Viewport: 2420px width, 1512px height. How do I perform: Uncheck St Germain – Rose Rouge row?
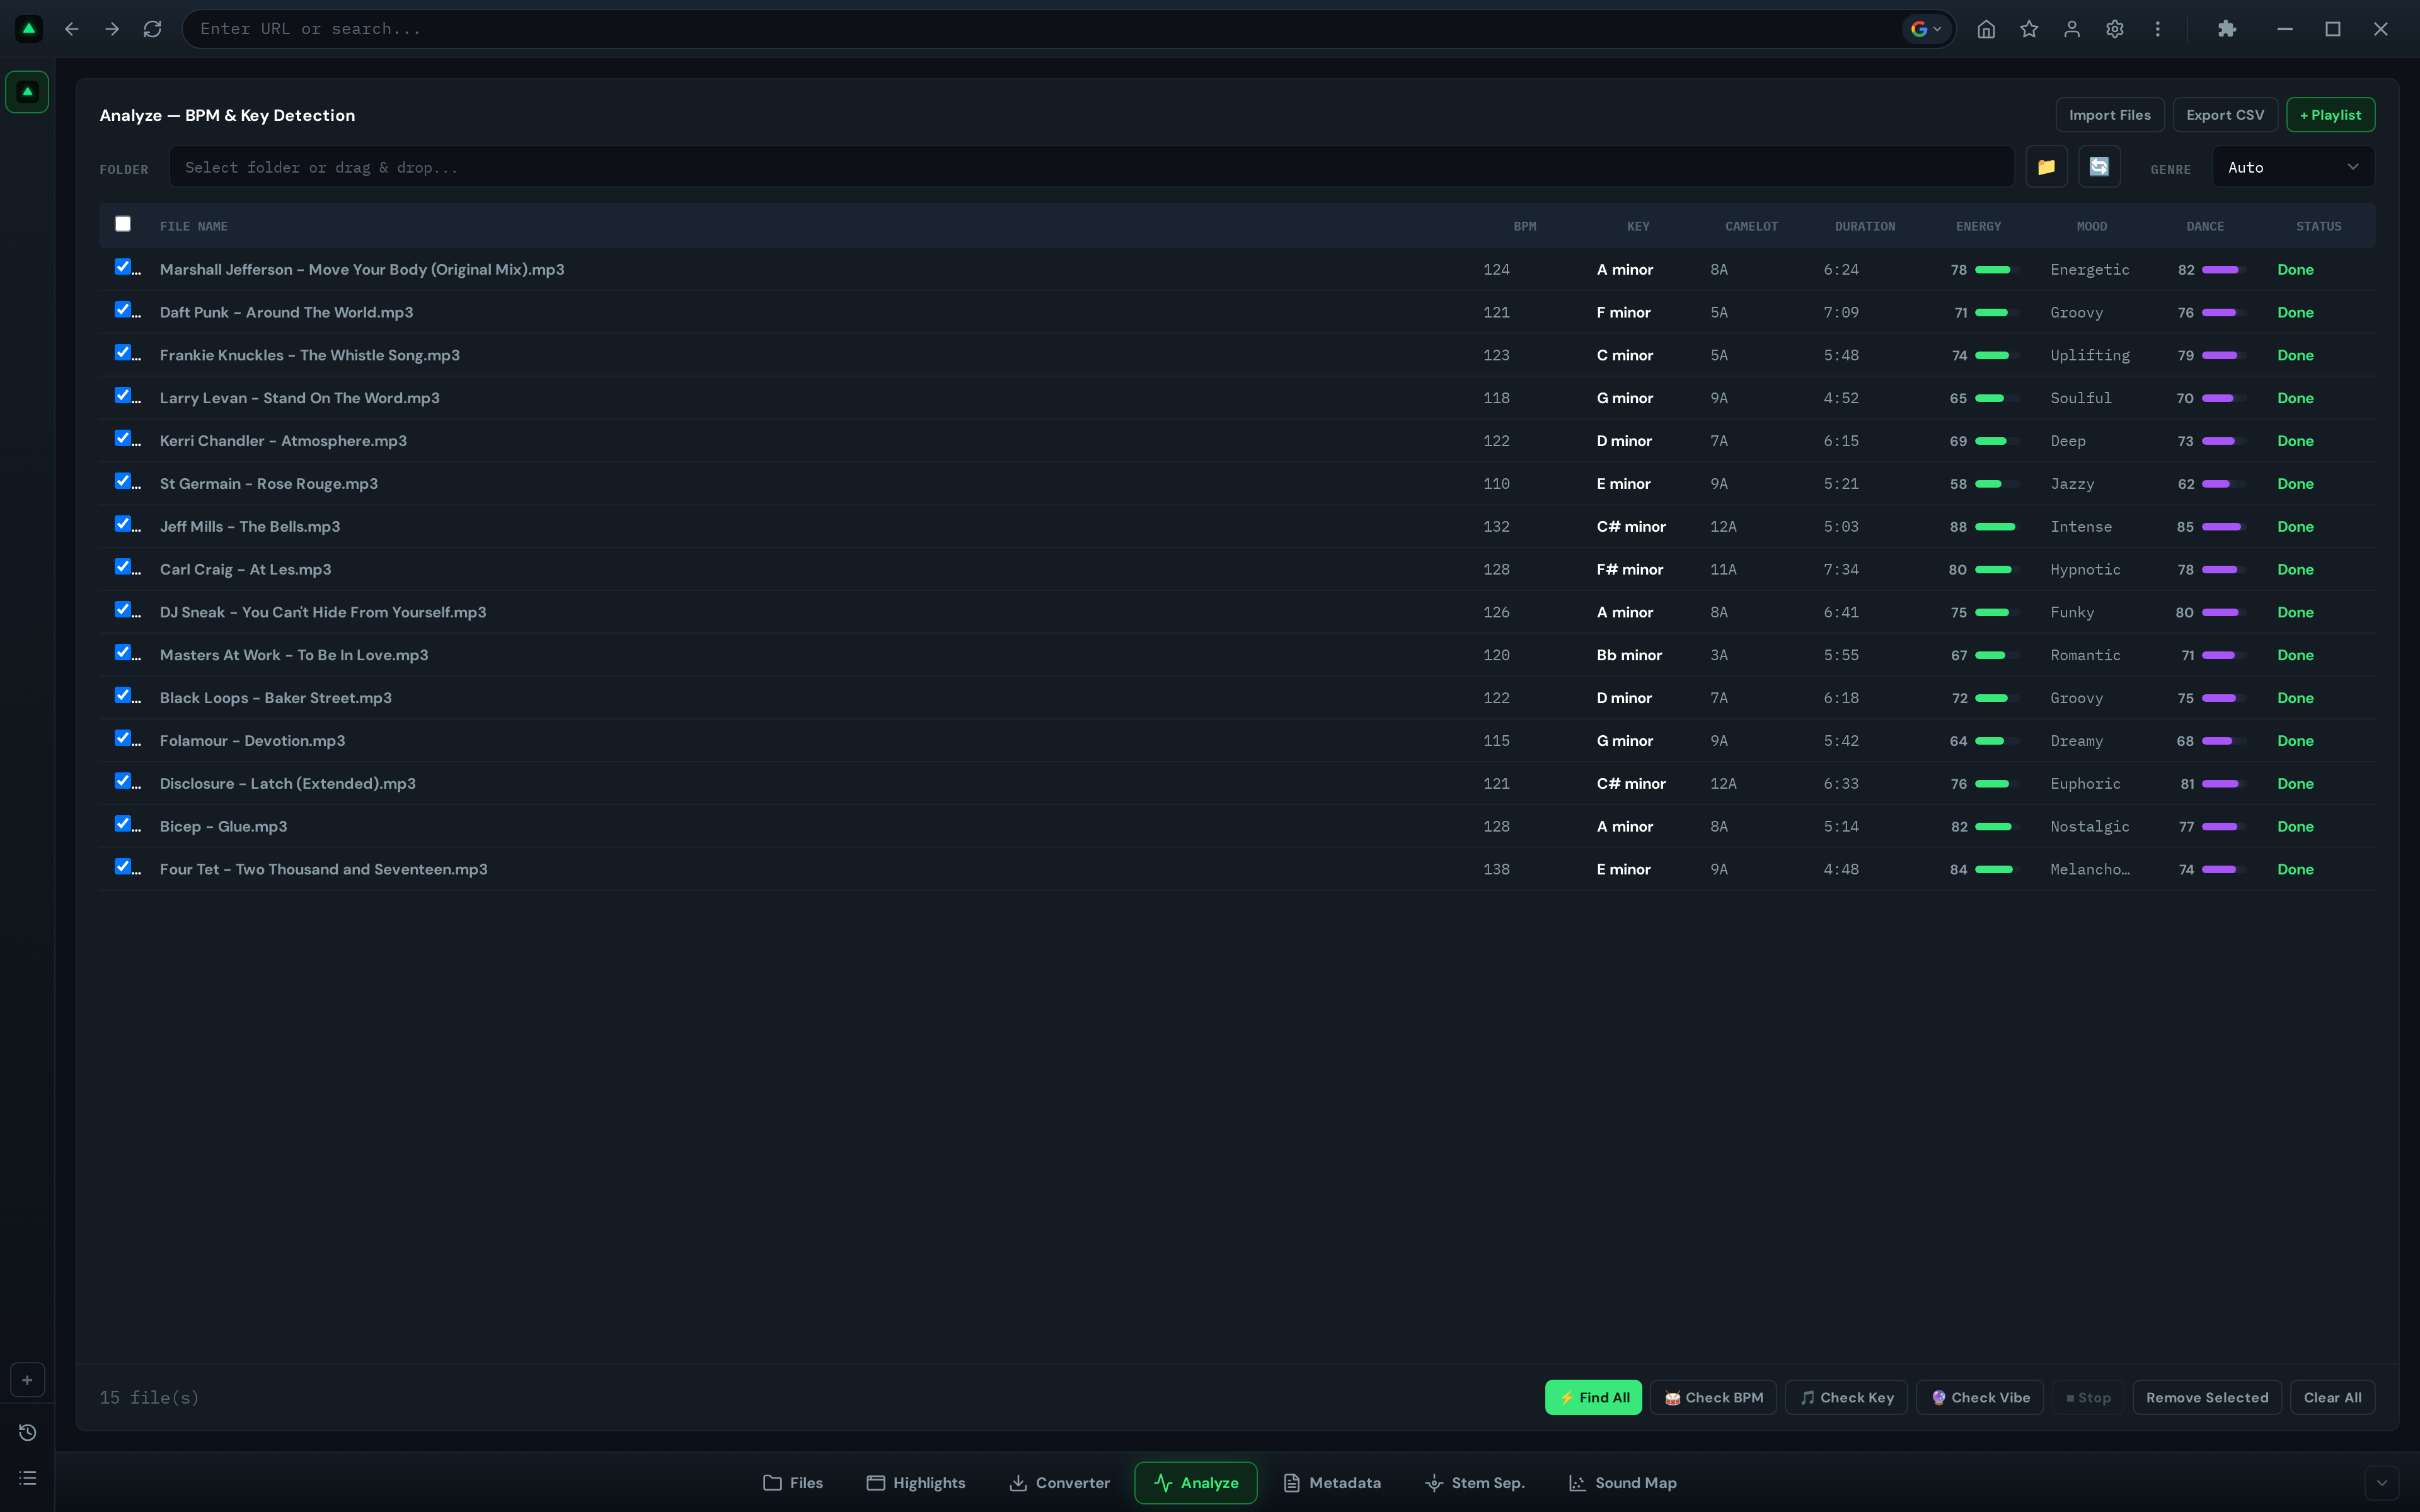tap(123, 482)
